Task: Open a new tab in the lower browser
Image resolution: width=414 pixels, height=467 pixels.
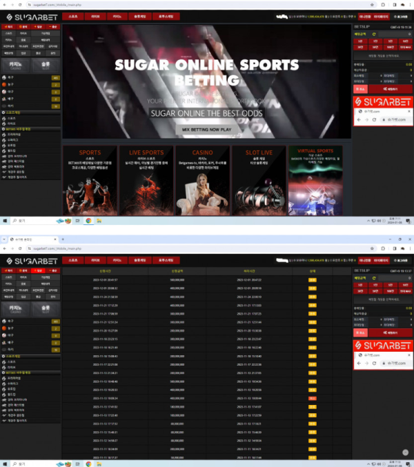Action: pyautogui.click(x=63, y=239)
